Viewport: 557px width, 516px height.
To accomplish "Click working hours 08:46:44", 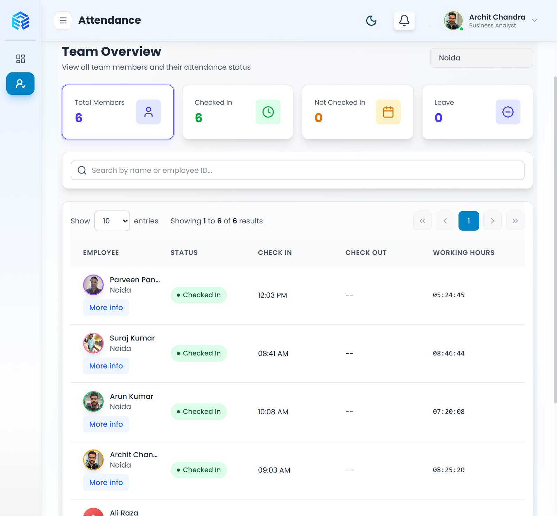I will click(x=449, y=353).
